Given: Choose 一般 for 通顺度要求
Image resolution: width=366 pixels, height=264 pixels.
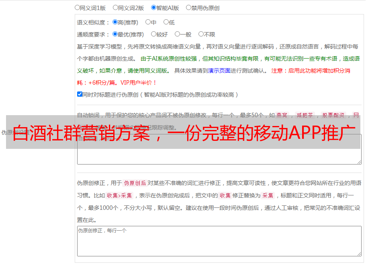Looking at the screenshot, I should 178,35.
